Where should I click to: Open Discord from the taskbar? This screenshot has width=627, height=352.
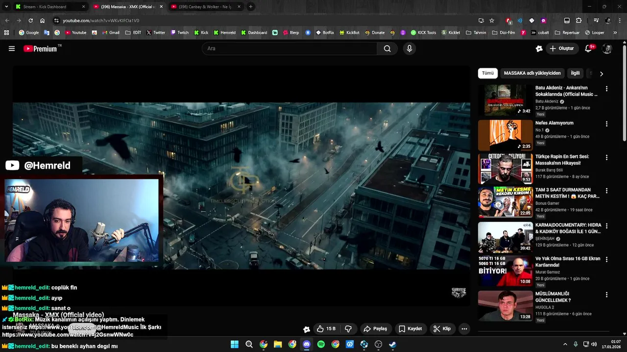[x=307, y=344]
